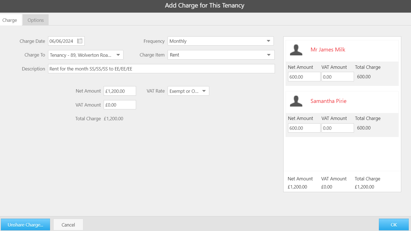
Task: Click the Tenancy - 89, Wolverton Road value
Action: [80, 55]
